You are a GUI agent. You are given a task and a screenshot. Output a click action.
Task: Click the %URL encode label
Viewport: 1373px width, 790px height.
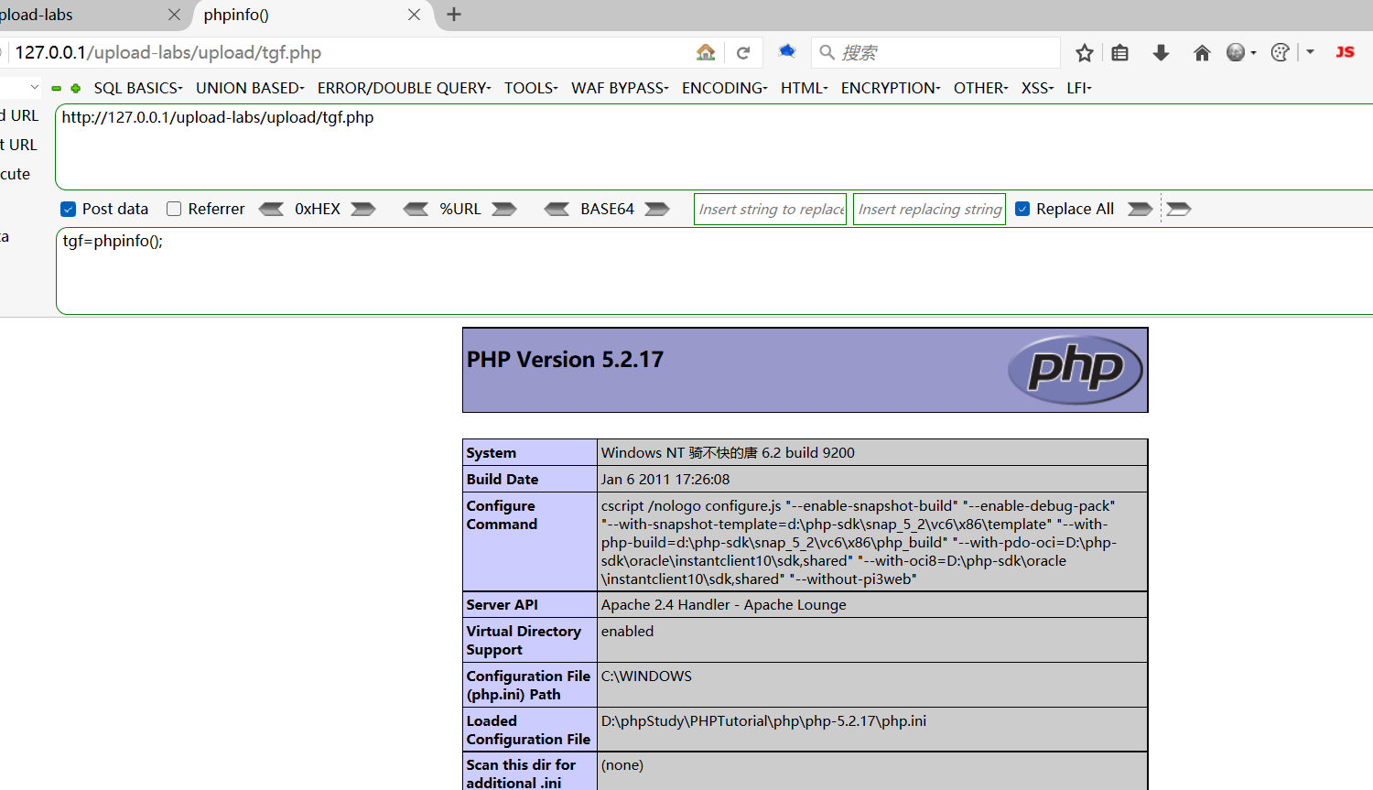460,209
